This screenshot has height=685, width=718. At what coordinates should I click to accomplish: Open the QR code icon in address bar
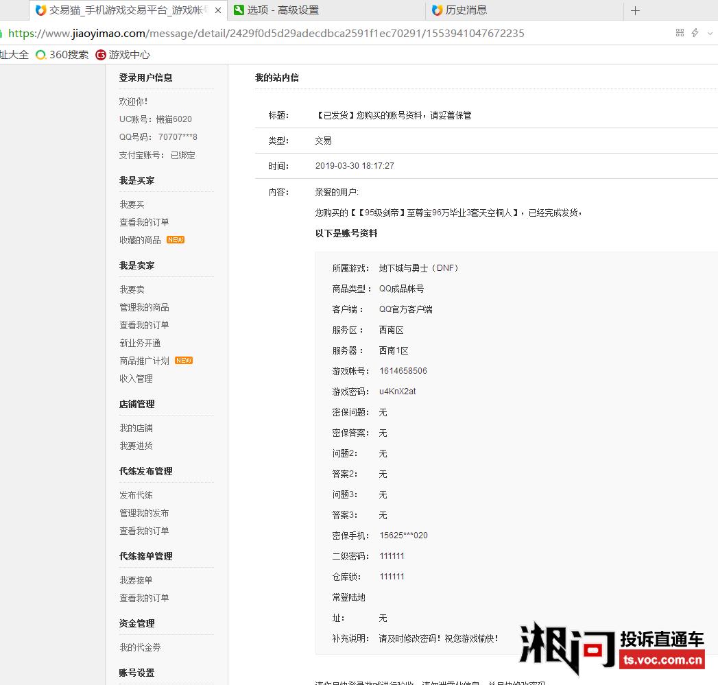pyautogui.click(x=681, y=33)
